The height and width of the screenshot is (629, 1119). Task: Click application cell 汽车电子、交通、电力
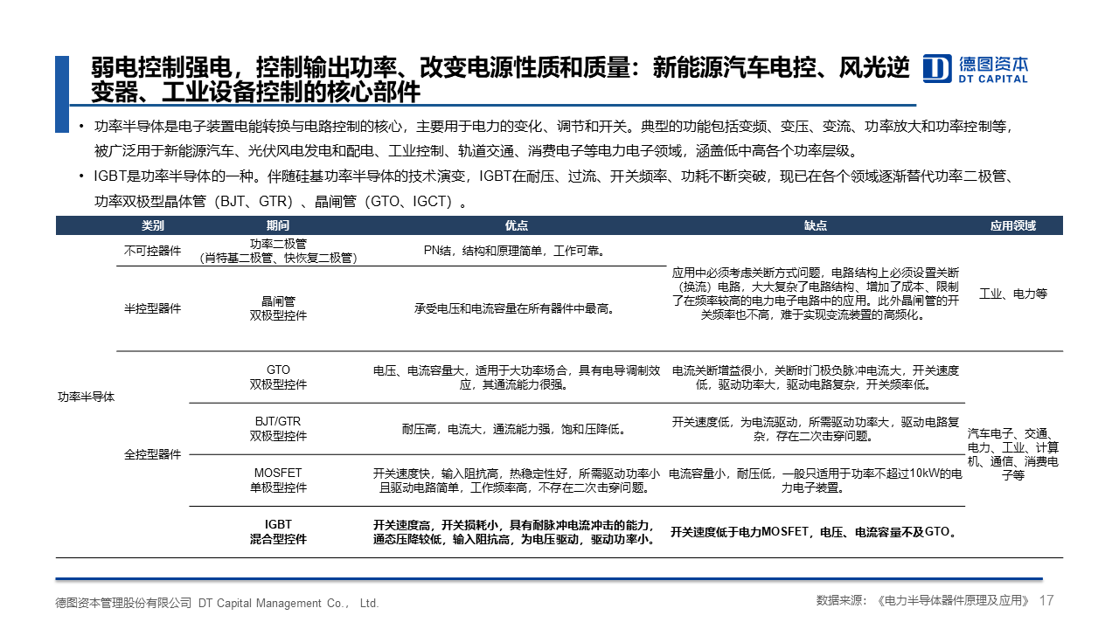coord(1013,454)
